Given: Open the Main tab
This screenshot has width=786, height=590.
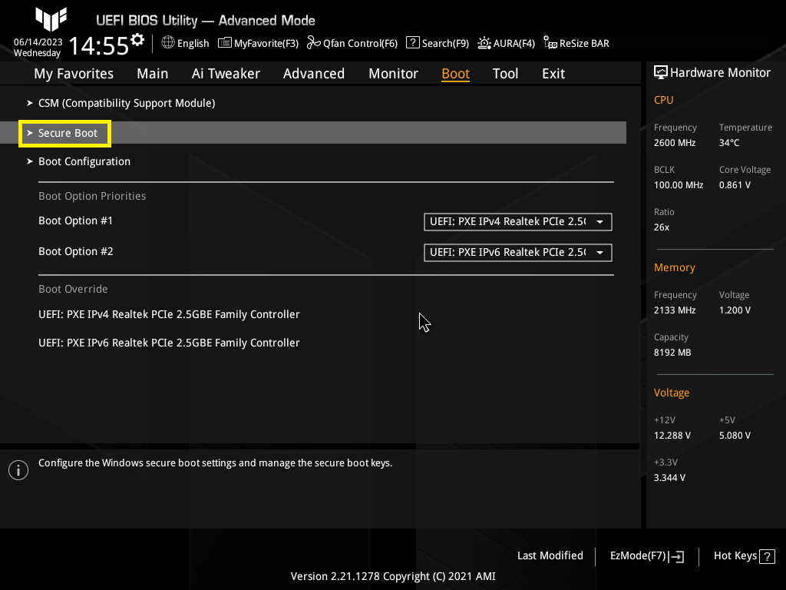Looking at the screenshot, I should (153, 74).
